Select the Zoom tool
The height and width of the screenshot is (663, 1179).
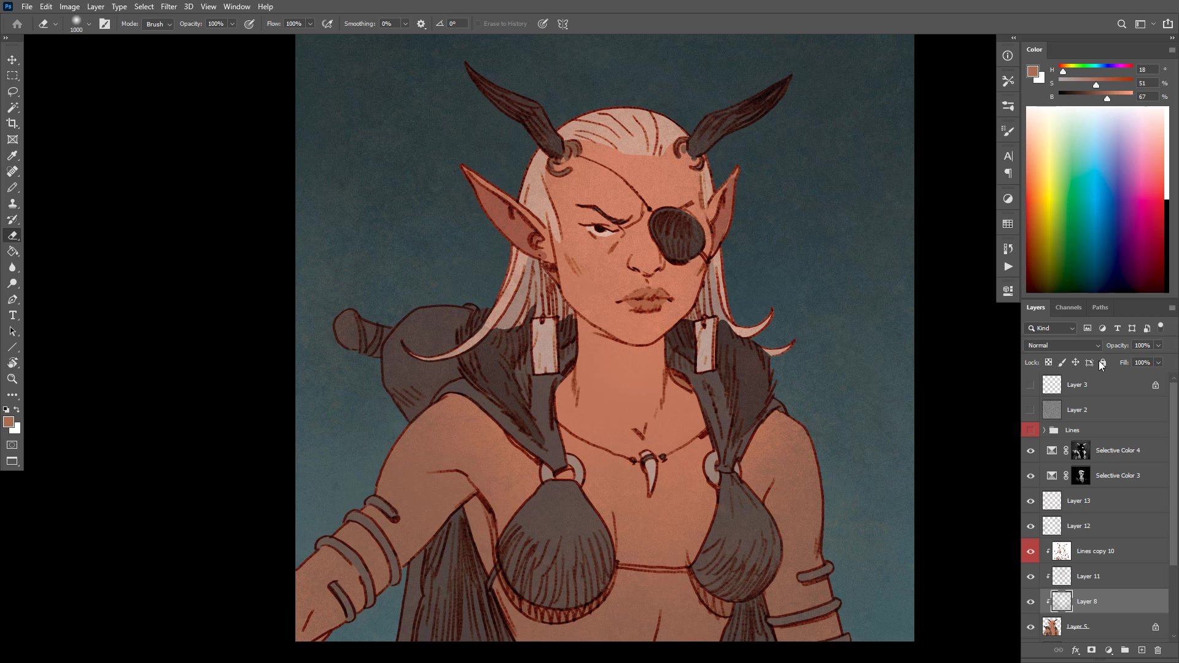coord(12,379)
